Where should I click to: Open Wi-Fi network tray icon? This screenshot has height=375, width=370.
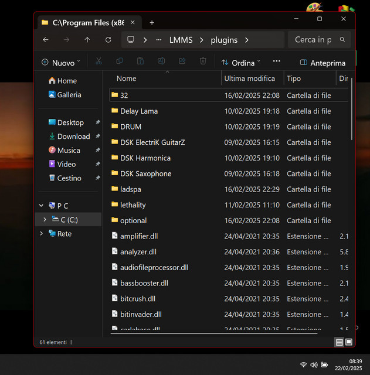[x=304, y=364]
